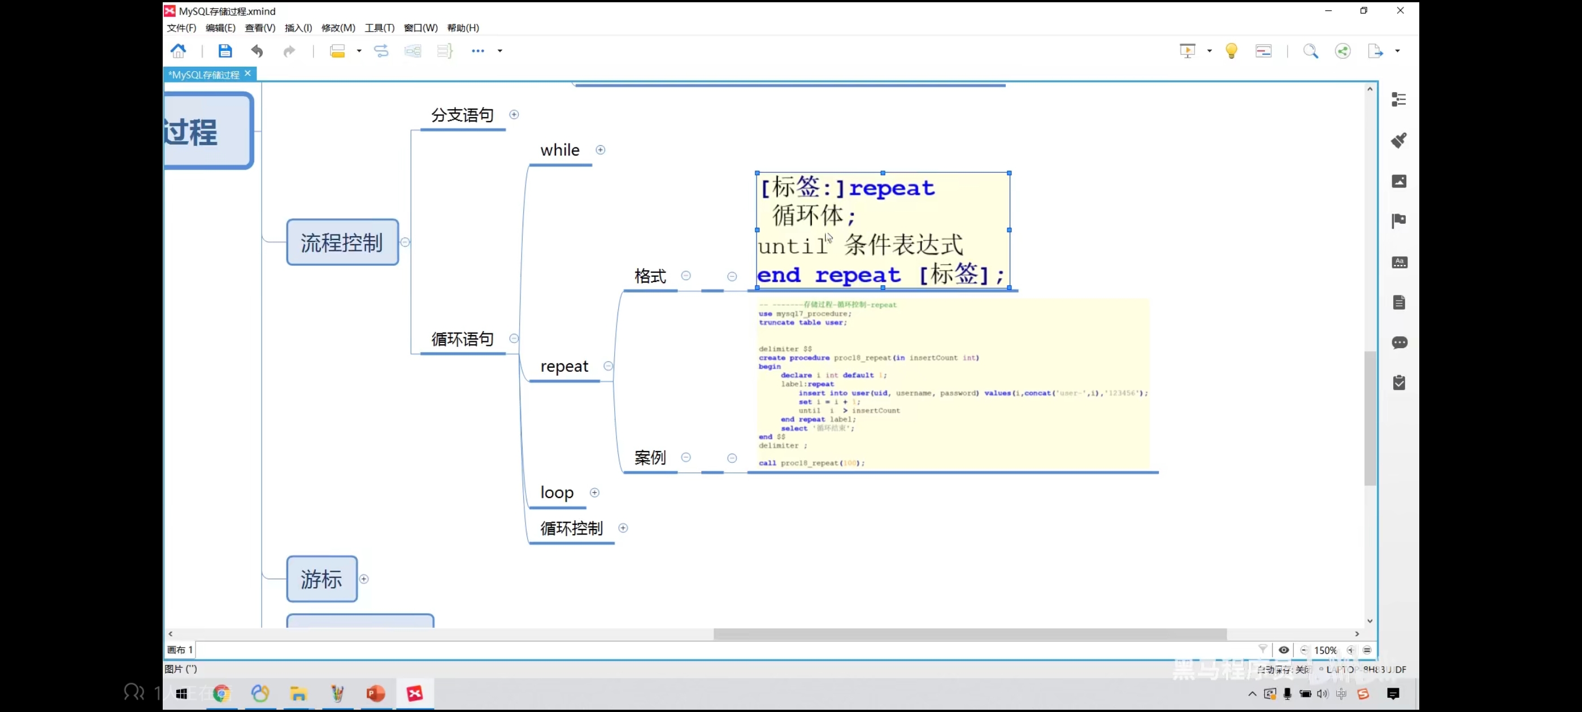Click the Home icon in toolbar
The image size is (1582, 712).
178,51
